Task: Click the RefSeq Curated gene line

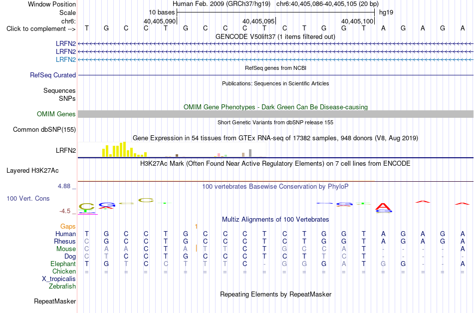Action: 276,75
